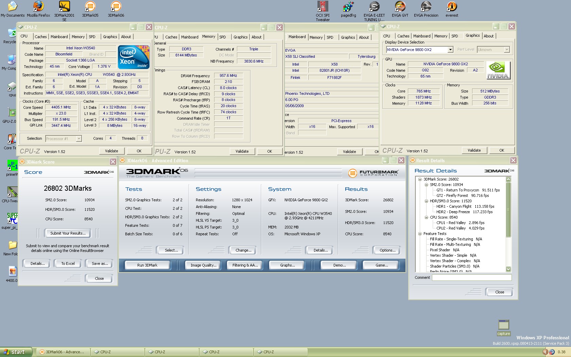Open the 3DMark05 desktop shortcut
The height and width of the screenshot is (357, 571).
tap(90, 9)
